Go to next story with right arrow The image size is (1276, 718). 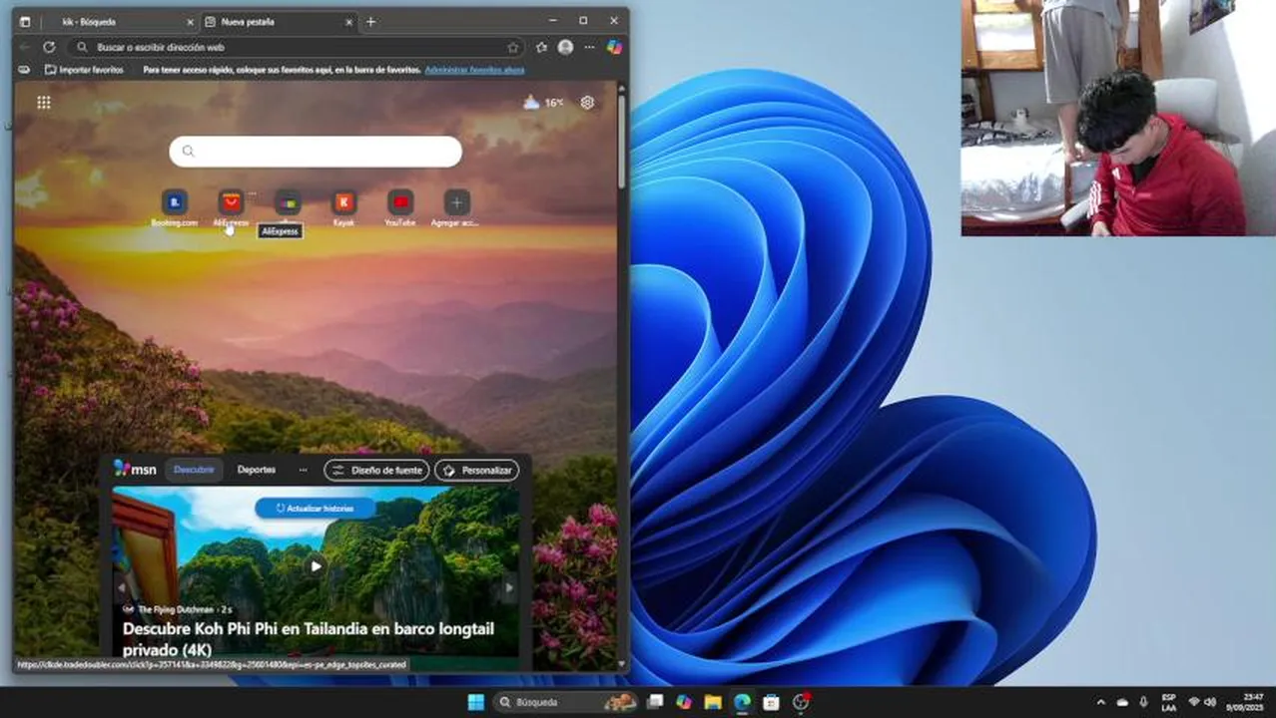pos(508,587)
